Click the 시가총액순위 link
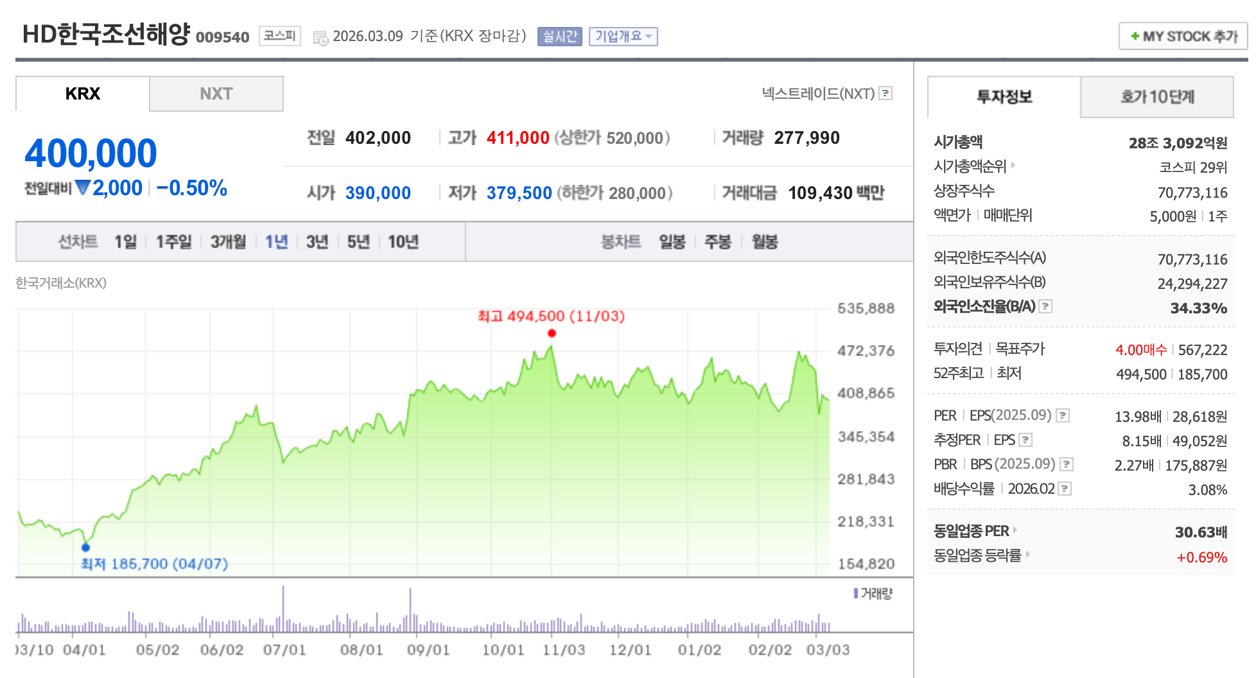This screenshot has height=678, width=1256. click(x=970, y=166)
